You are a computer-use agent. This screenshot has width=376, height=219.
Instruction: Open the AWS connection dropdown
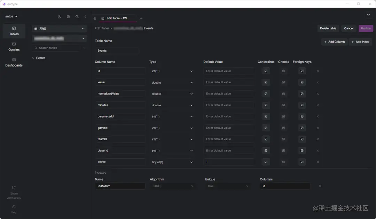click(59, 29)
